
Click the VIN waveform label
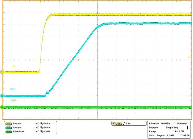[x=14, y=66]
